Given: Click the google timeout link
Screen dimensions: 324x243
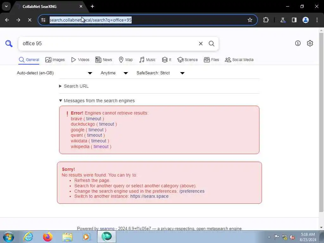Looking at the screenshot, I should coord(96,130).
